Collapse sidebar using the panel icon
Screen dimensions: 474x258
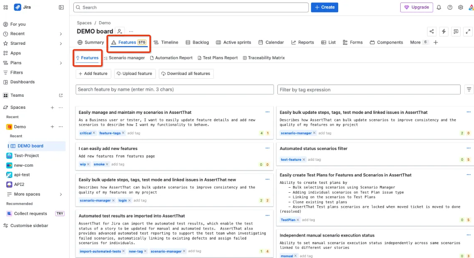click(x=61, y=7)
